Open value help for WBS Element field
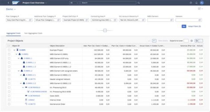The width and height of the screenshot is (210, 112). tap(171, 20)
